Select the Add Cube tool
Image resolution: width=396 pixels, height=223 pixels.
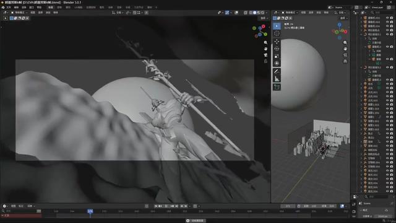277,87
